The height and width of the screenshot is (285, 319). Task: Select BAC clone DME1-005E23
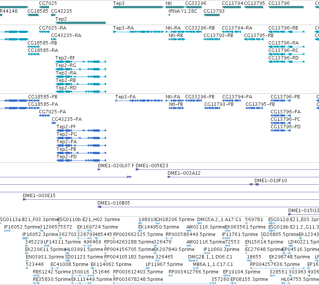pyautogui.click(x=152, y=166)
